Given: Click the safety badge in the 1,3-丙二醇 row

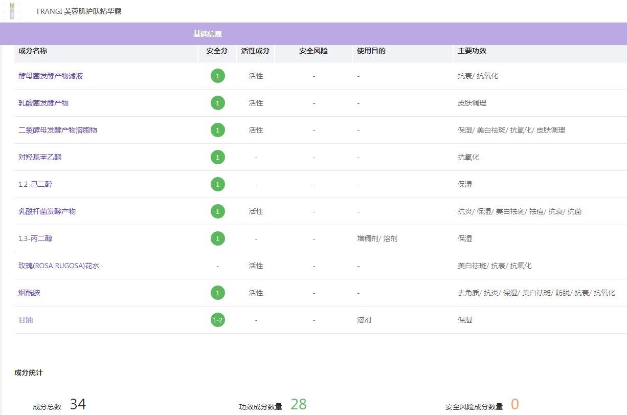Looking at the screenshot, I should [217, 238].
